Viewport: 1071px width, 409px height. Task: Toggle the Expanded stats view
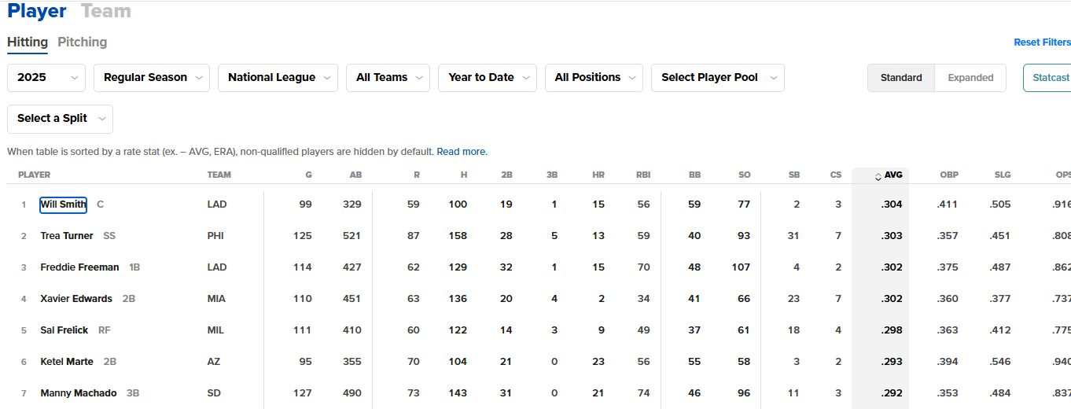[x=970, y=77]
